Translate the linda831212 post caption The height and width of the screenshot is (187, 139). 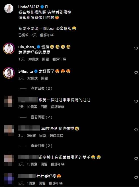[47, 35]
